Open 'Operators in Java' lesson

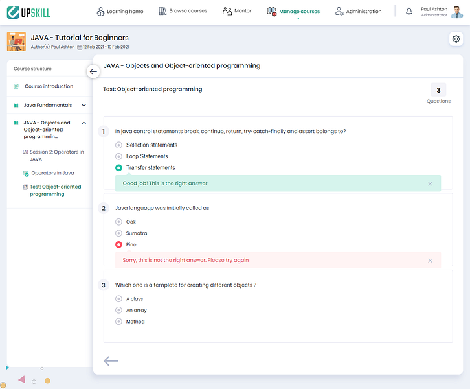coord(52,173)
